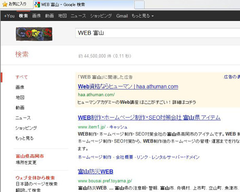This screenshot has width=240, height=192.
Task: Open 動画 in the black navigation bar
Action: click(x=50, y=16)
